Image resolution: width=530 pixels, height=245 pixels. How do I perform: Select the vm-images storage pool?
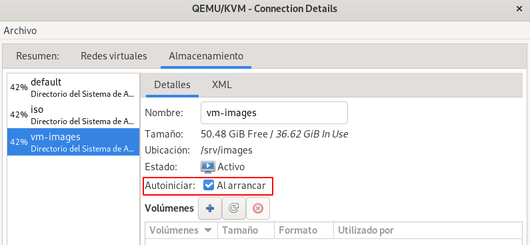73,142
